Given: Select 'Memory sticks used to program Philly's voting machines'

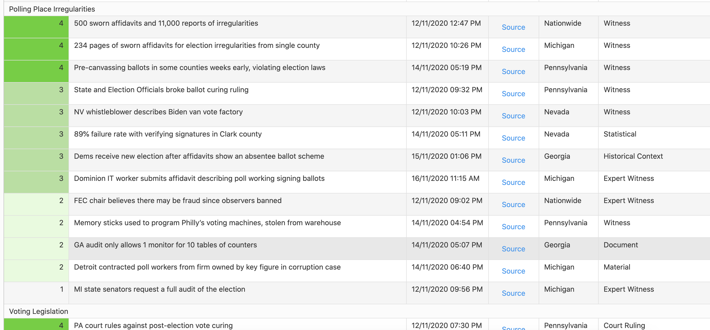Looking at the screenshot, I should (207, 223).
